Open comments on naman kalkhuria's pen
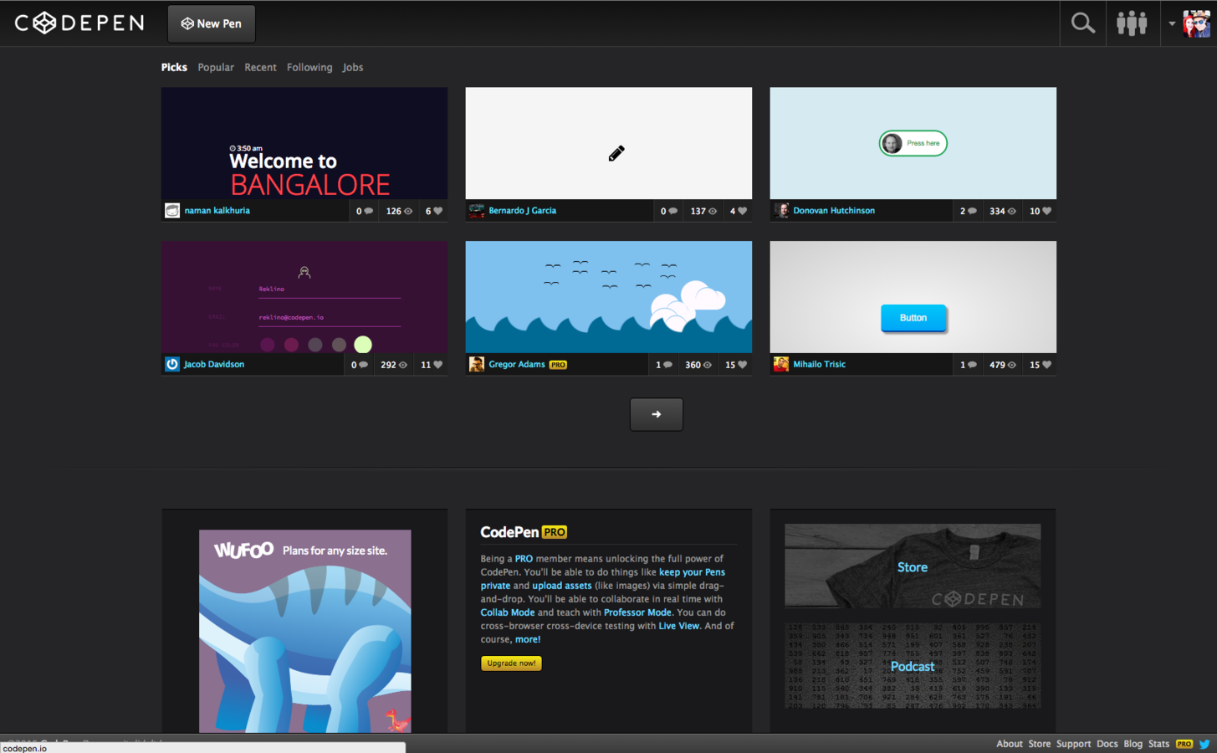This screenshot has height=753, width=1217. point(365,211)
